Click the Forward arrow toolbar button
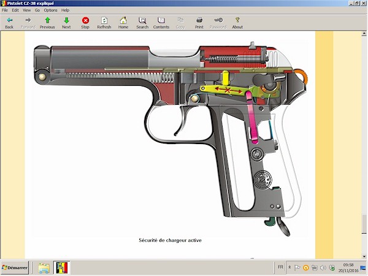Screen dimensions: 368x276 coord(28,23)
